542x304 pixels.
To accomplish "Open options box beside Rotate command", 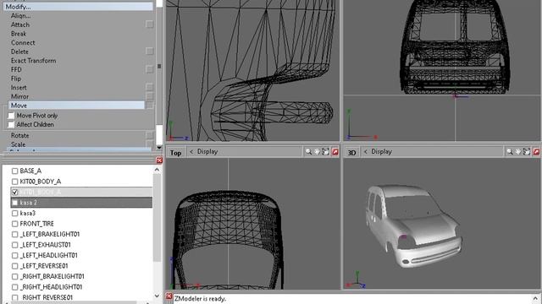I will (x=149, y=135).
